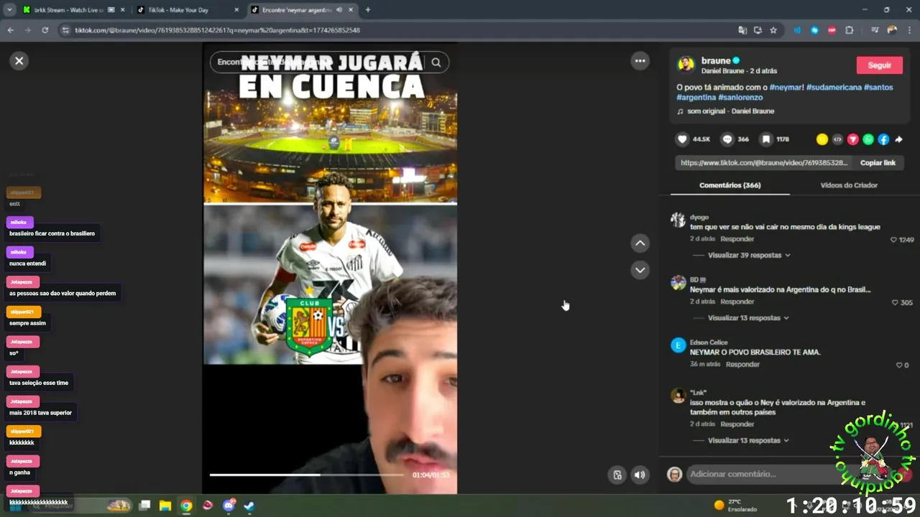
Task: Open a new browser tab
Action: click(x=368, y=10)
